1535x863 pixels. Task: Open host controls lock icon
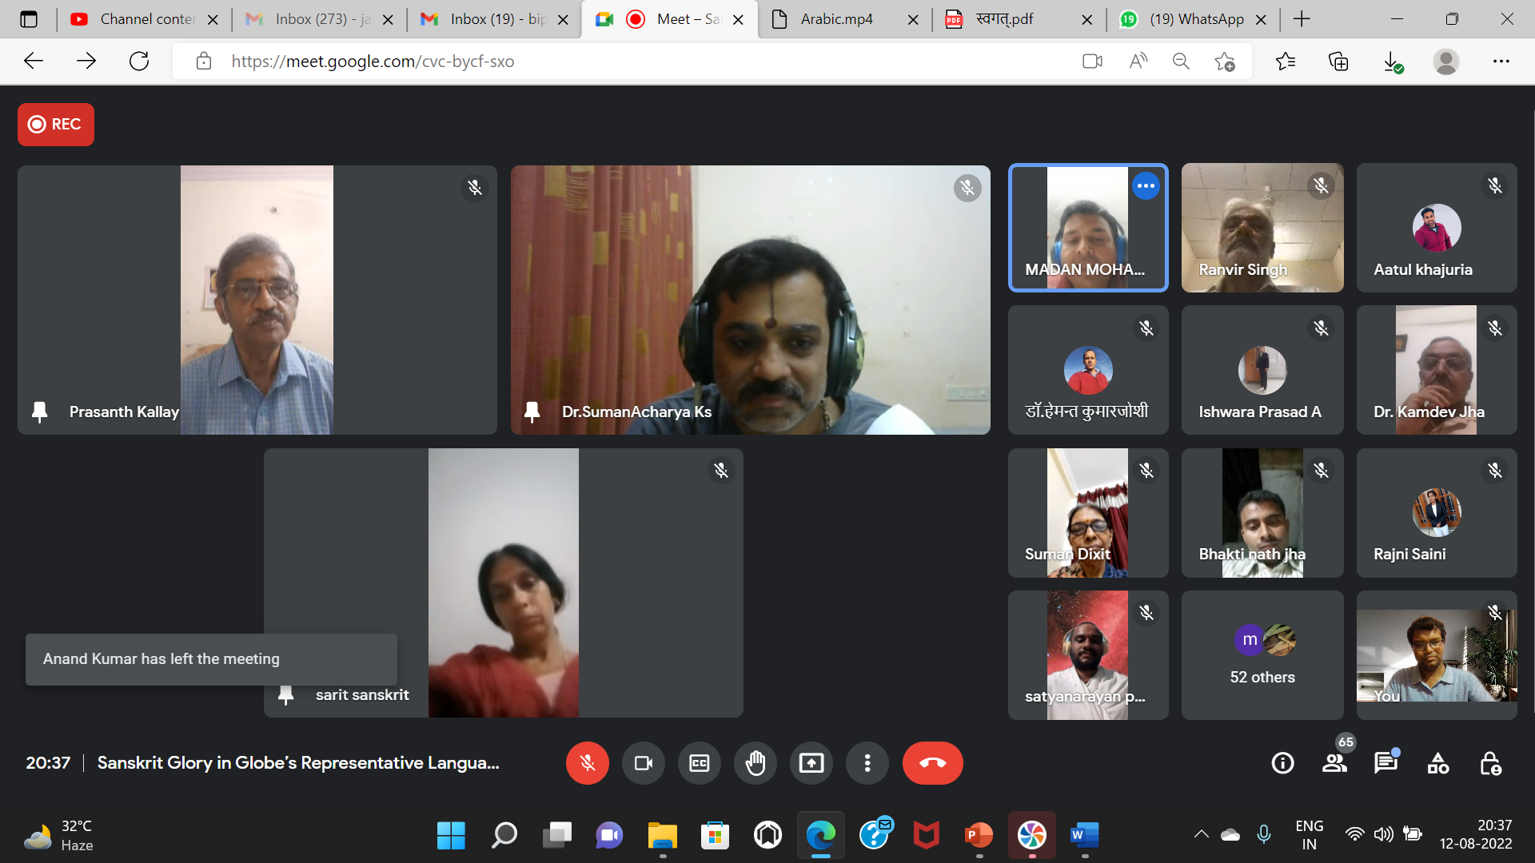pos(1490,763)
